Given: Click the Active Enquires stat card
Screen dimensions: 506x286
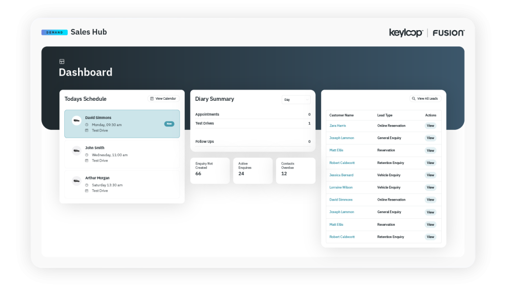Looking at the screenshot, I should pyautogui.click(x=253, y=170).
